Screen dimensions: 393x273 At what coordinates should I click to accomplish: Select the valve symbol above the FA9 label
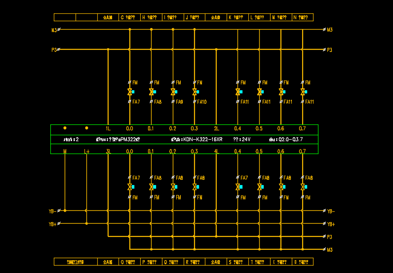click(x=173, y=92)
